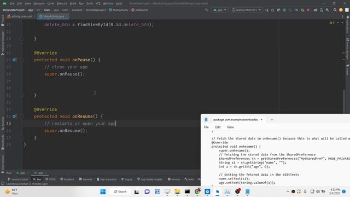Click the red Stop button

(308, 10)
